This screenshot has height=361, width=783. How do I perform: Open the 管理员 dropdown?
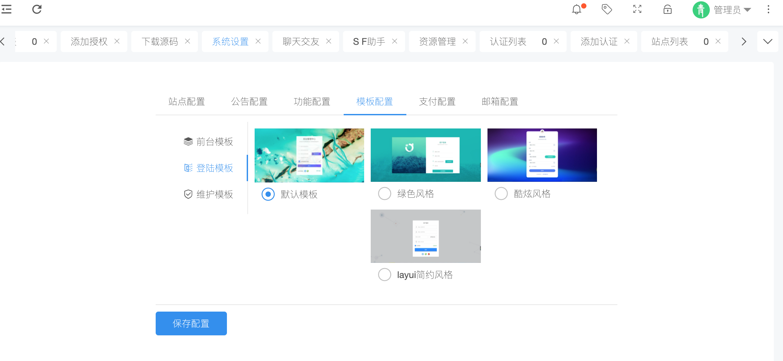point(732,10)
